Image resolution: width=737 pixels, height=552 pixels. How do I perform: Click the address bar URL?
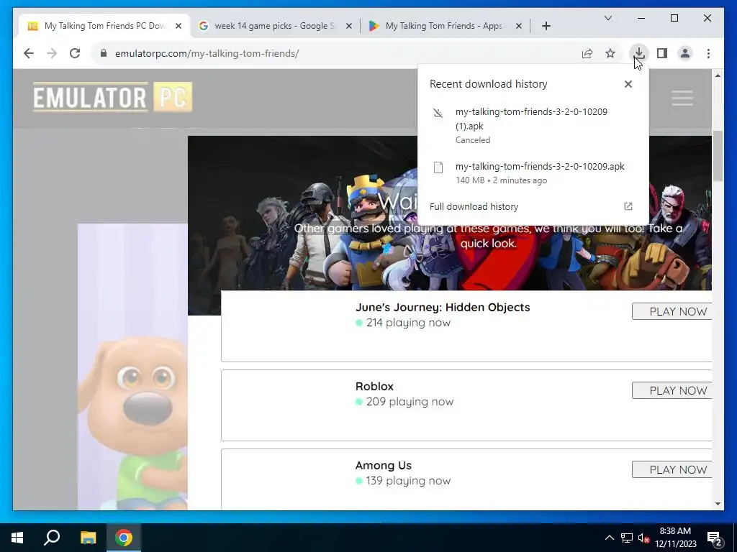point(207,53)
